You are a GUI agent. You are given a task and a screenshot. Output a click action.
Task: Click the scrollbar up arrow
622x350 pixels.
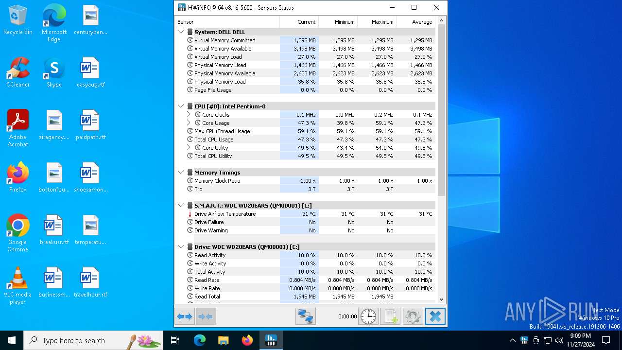[441, 20]
